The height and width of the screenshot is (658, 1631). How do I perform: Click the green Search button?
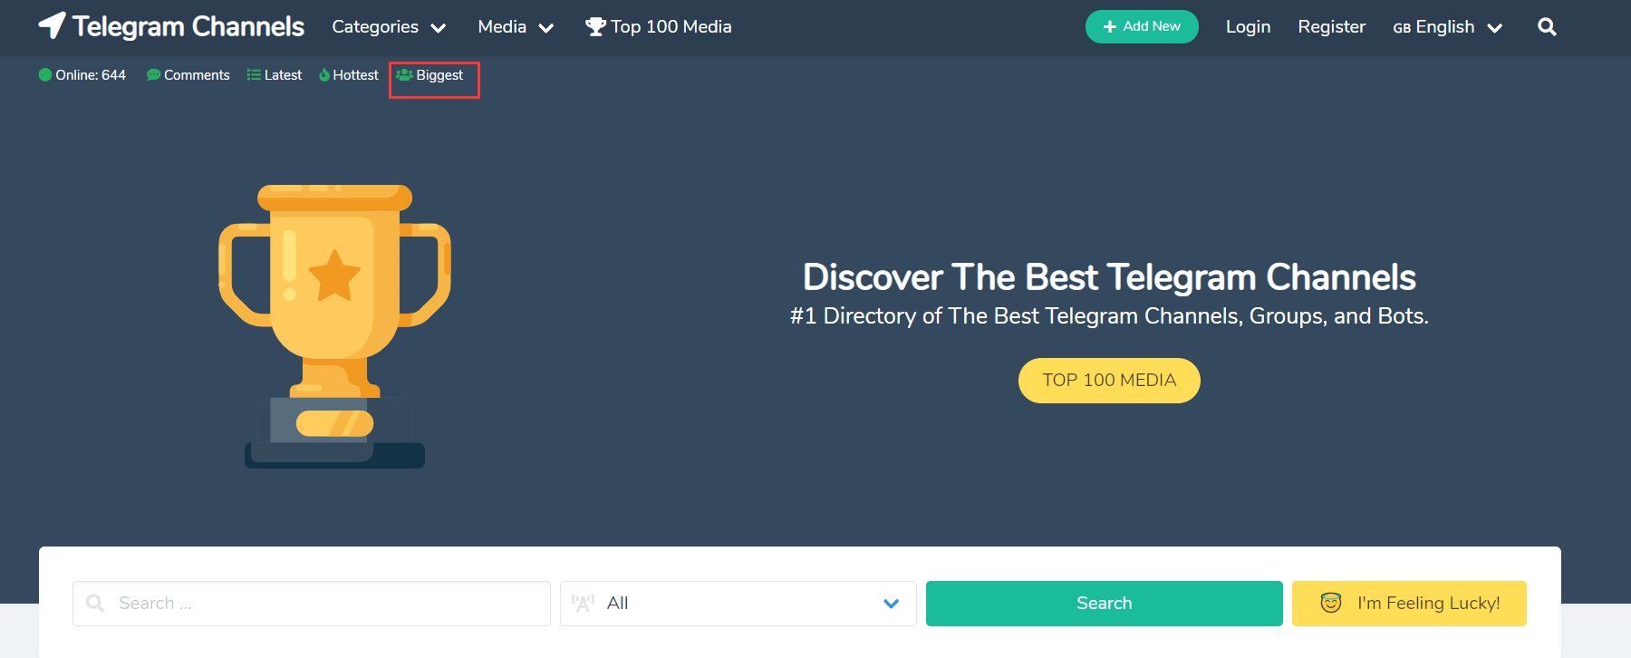pyautogui.click(x=1105, y=604)
